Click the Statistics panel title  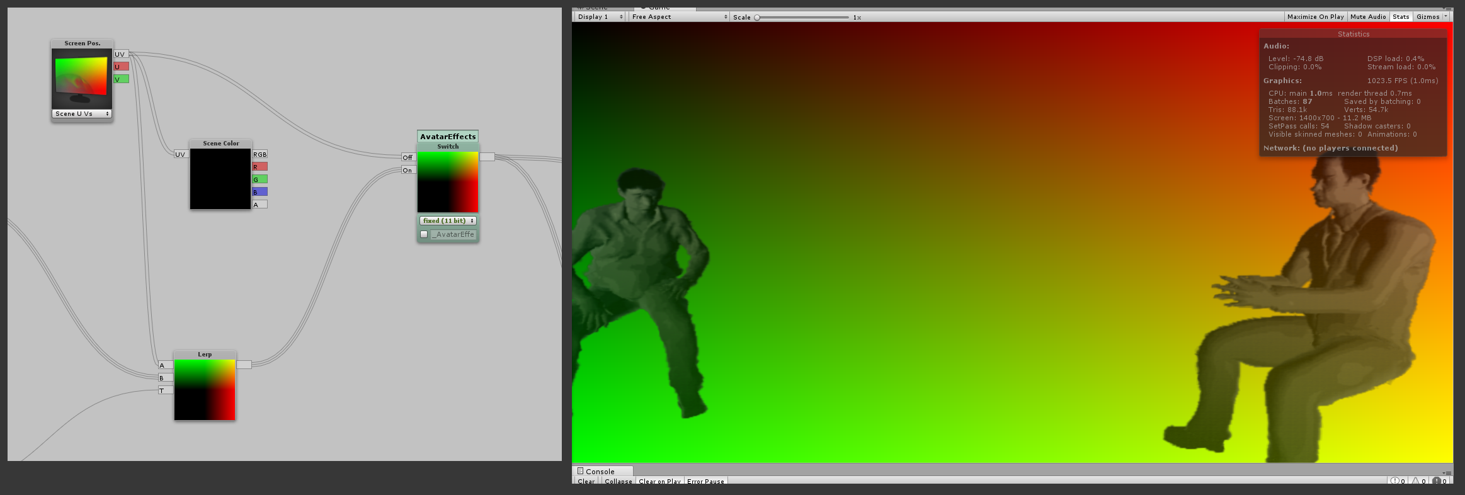click(x=1353, y=34)
